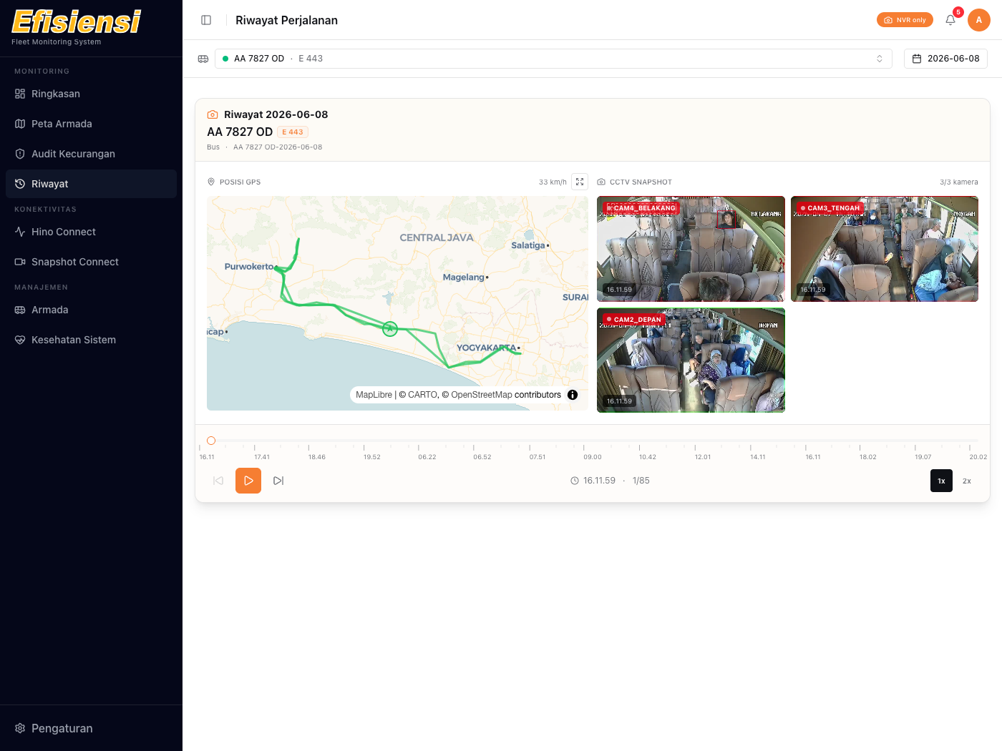Open the notifications bell
Screen dimensions: 1002x751
pyautogui.click(x=950, y=20)
